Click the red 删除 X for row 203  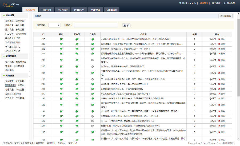click(219, 79)
